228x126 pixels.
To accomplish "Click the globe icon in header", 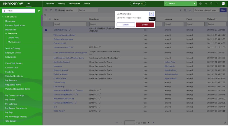I will [201, 3].
